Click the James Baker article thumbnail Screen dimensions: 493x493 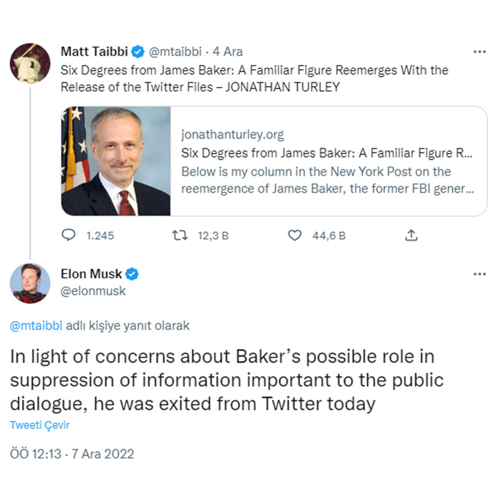point(116,161)
